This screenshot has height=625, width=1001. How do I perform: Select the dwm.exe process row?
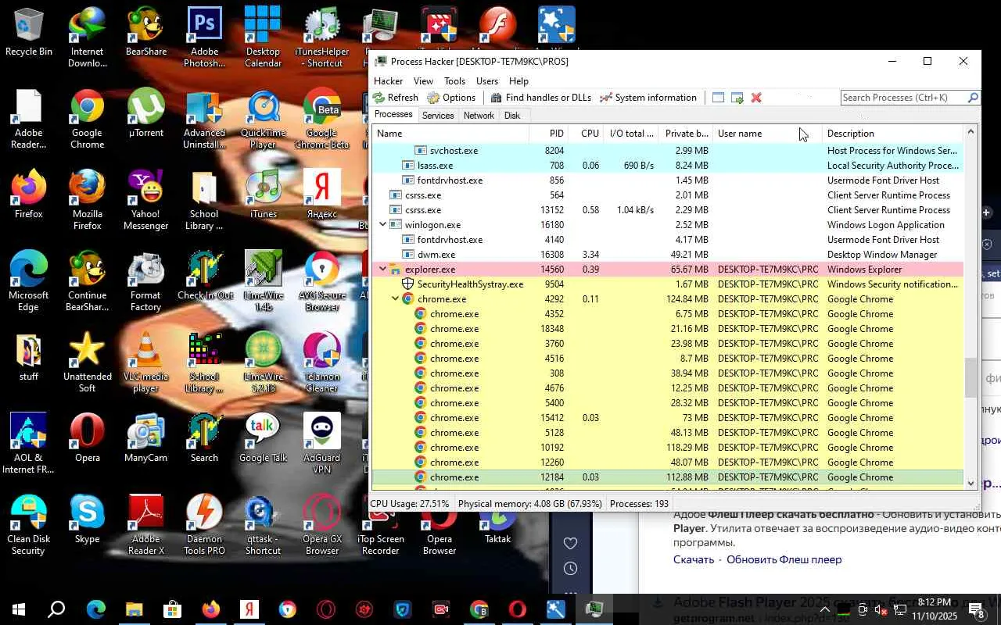click(x=668, y=255)
